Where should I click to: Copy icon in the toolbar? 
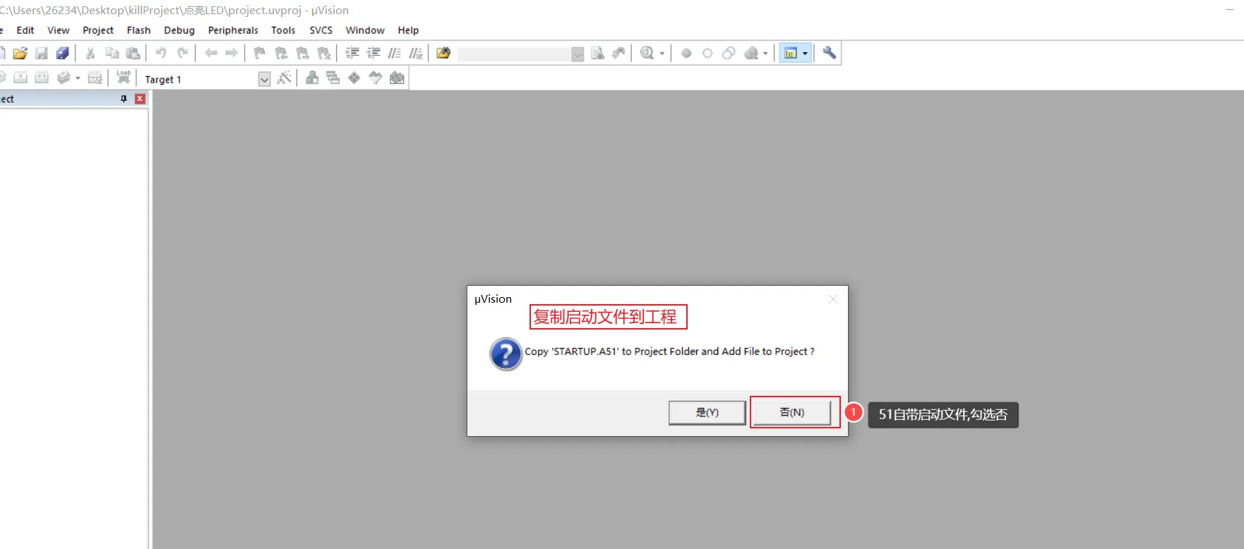pos(112,53)
